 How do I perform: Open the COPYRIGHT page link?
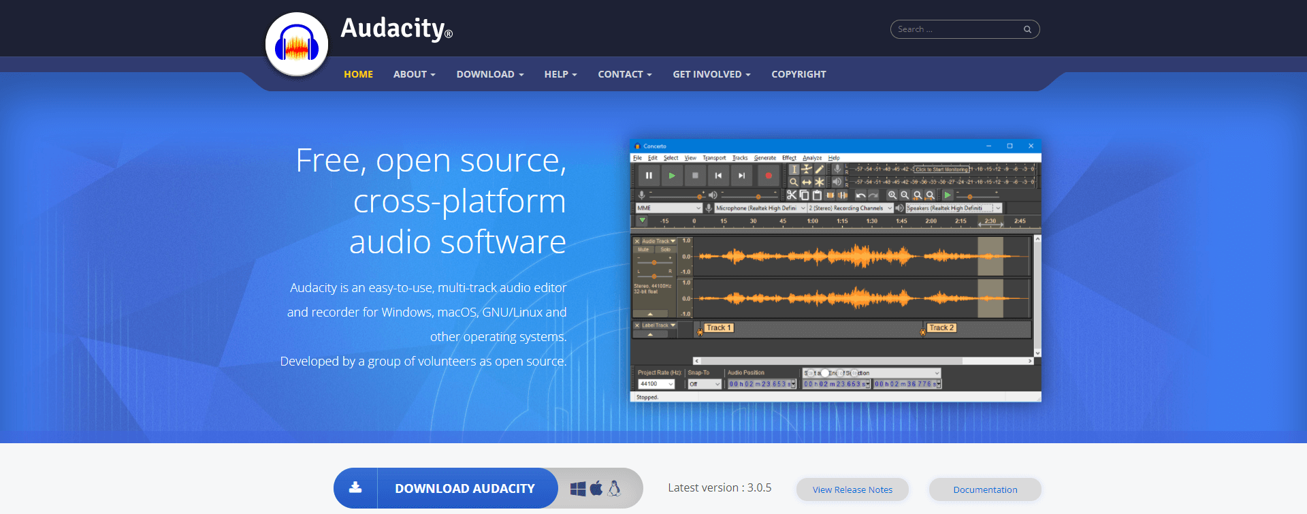[798, 74]
